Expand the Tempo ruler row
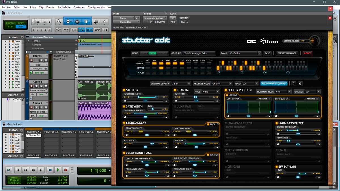The height and width of the screenshot is (191, 340). 28,41
